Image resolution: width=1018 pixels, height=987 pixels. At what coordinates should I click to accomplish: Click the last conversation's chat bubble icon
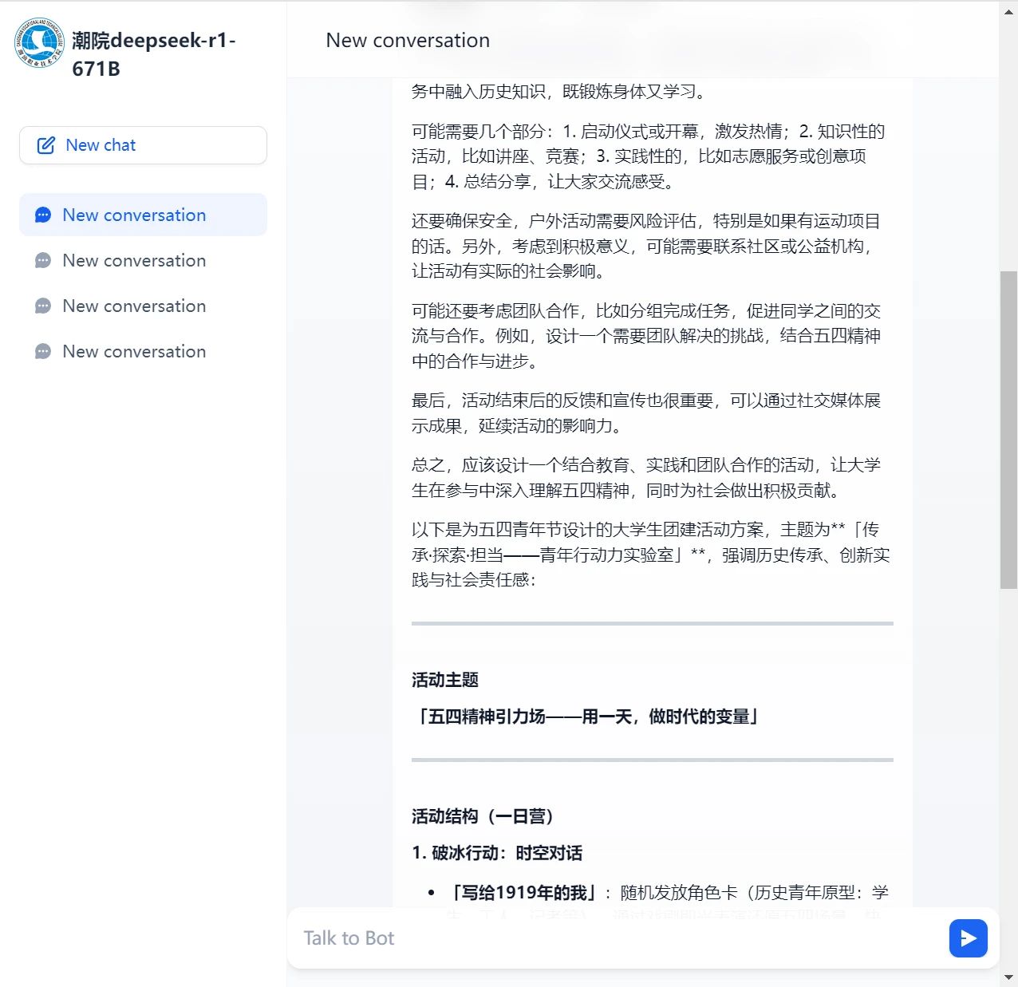pyautogui.click(x=43, y=352)
